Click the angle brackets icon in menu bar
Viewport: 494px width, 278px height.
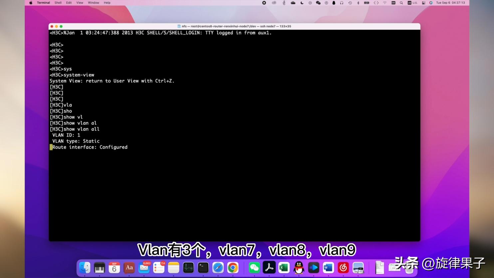tap(376, 3)
